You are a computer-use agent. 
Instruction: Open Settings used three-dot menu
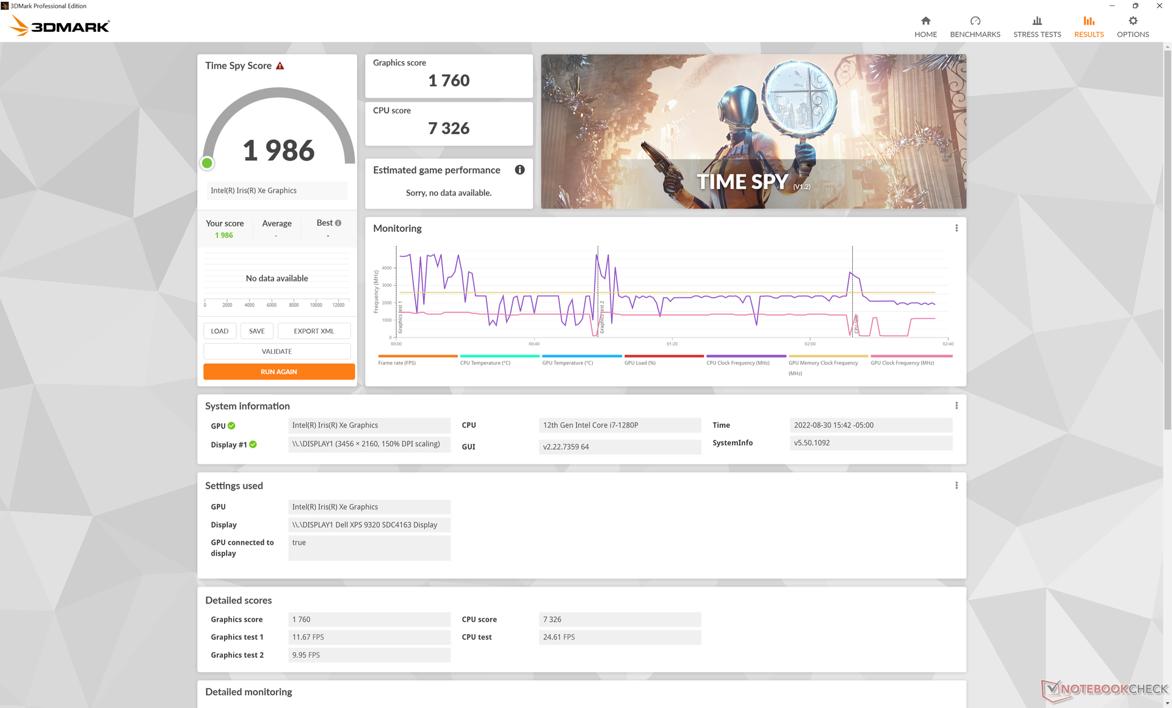click(x=957, y=485)
